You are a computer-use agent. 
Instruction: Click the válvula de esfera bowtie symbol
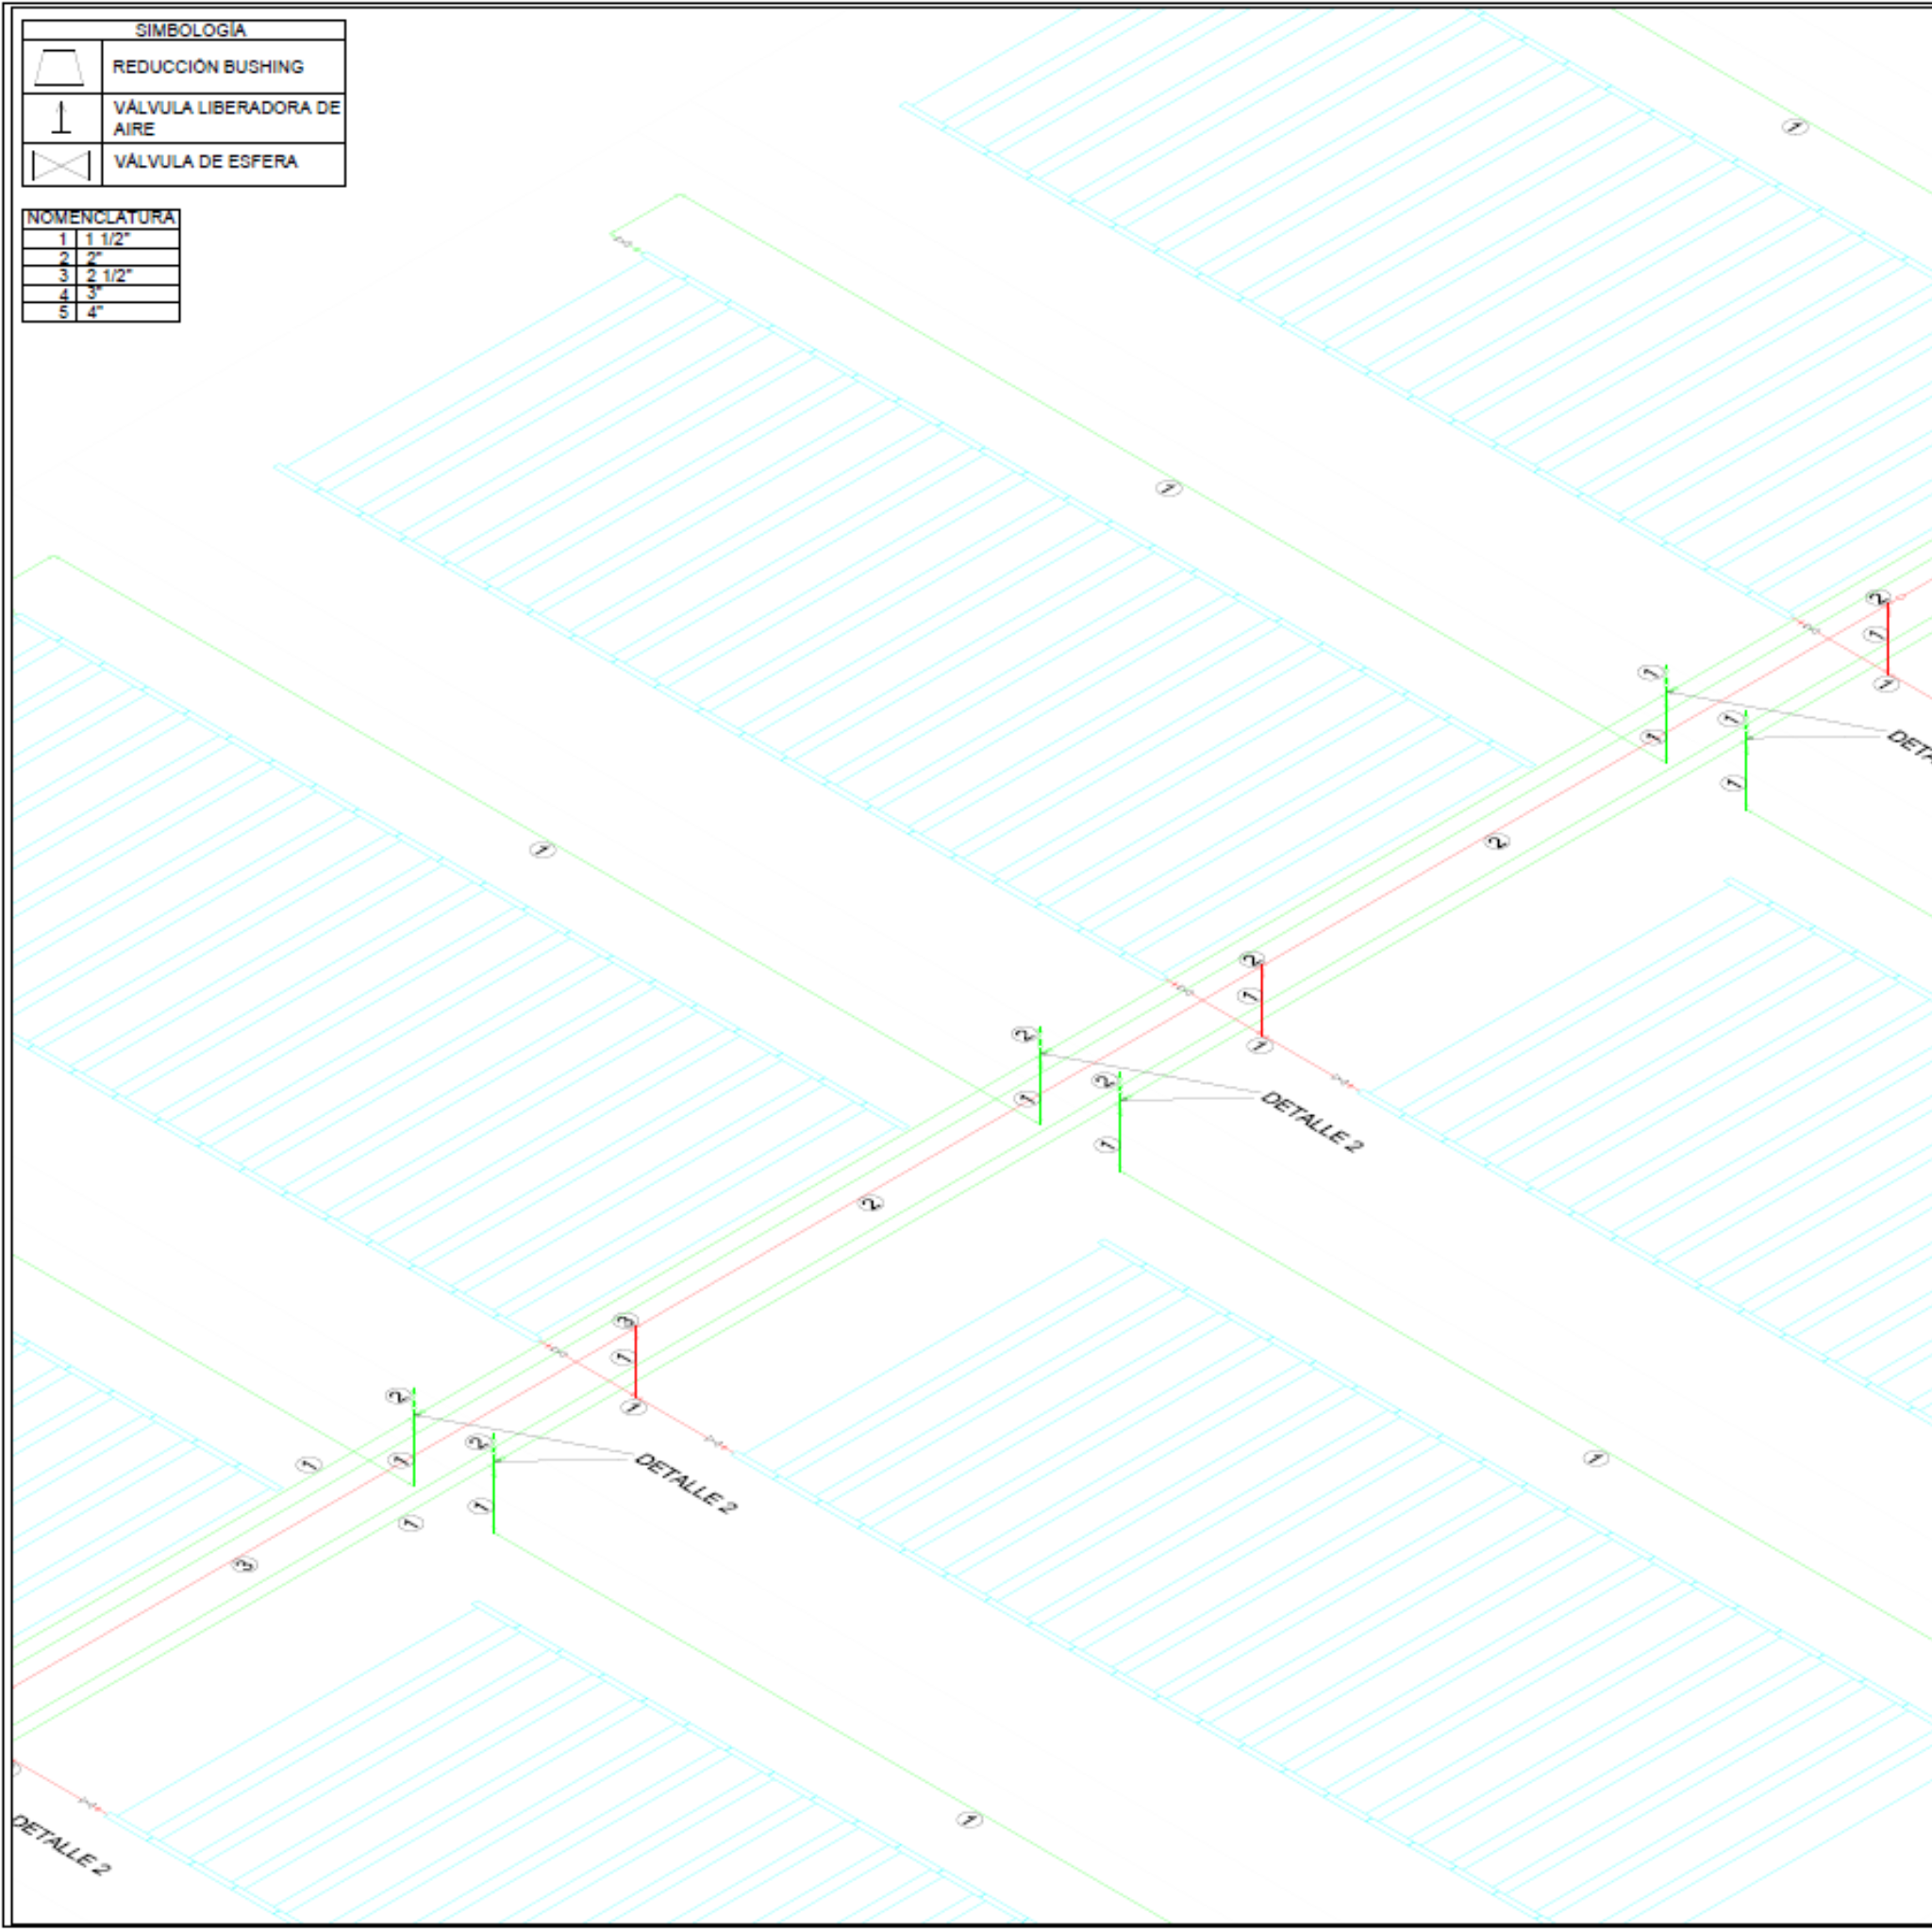click(61, 165)
